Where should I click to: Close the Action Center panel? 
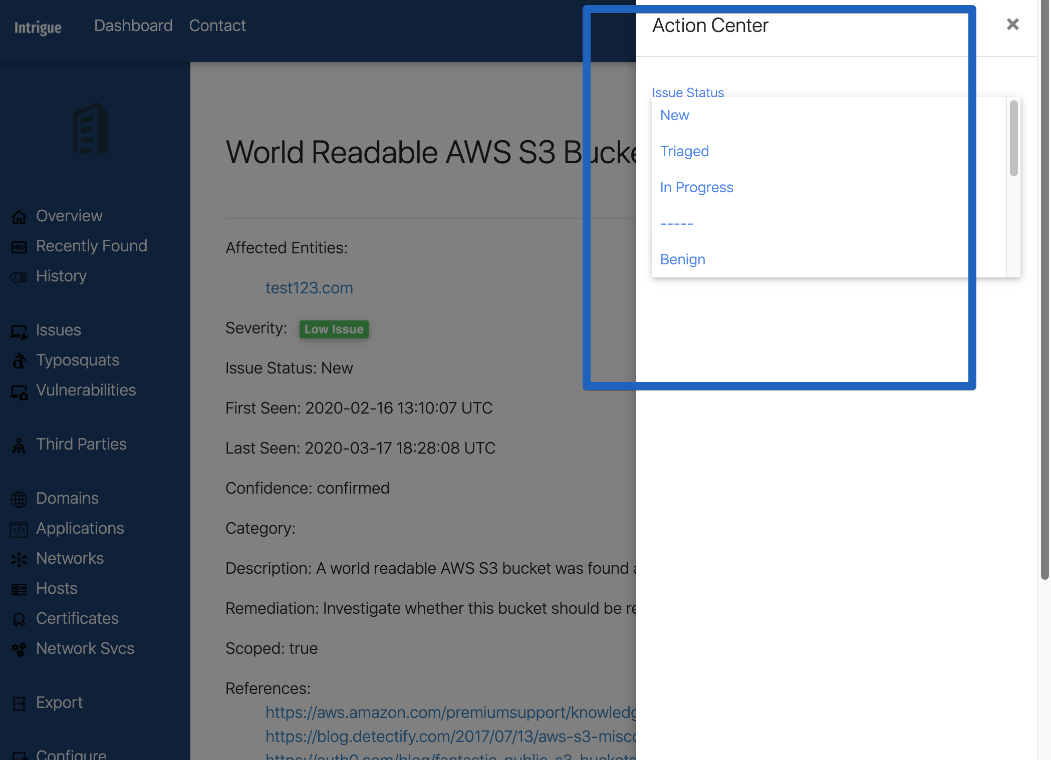click(x=1012, y=24)
